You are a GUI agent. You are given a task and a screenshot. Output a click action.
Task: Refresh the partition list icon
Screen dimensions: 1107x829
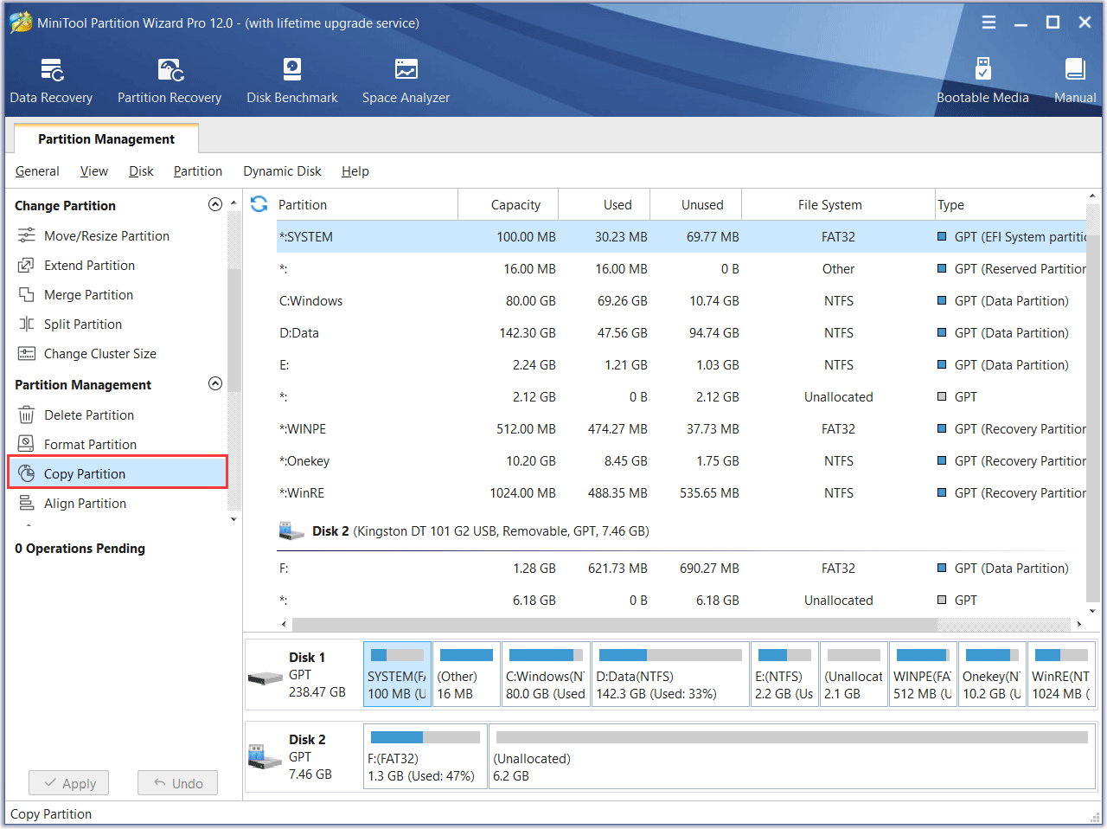click(259, 204)
